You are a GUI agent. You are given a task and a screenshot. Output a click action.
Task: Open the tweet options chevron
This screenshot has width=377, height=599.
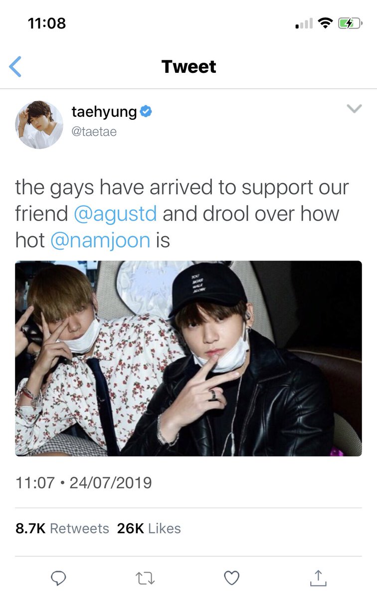354,109
